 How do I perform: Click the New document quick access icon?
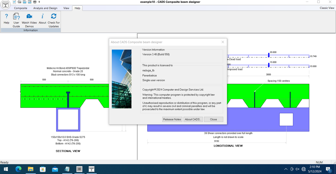(x=14, y=2)
